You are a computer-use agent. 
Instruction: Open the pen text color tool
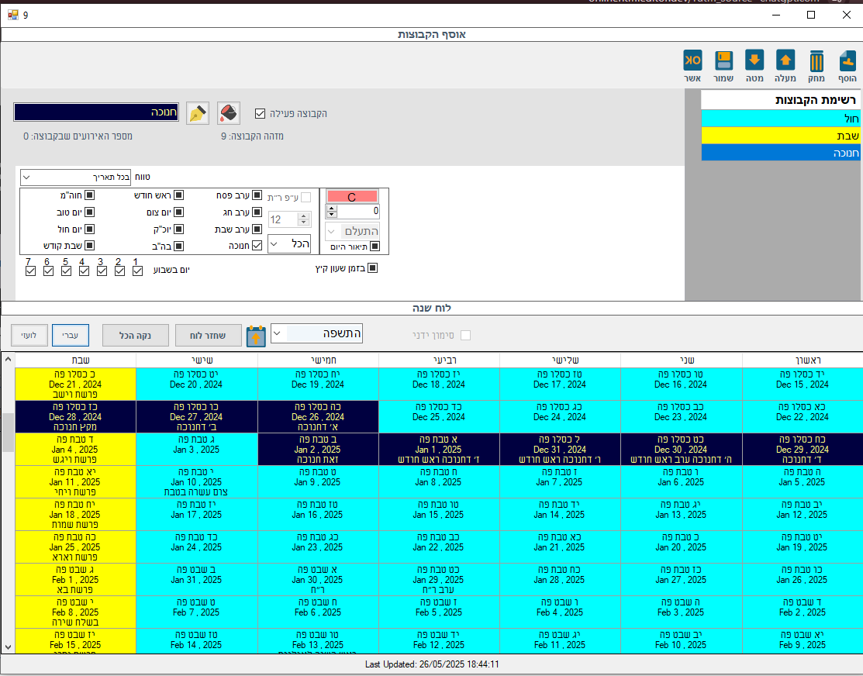click(x=198, y=113)
